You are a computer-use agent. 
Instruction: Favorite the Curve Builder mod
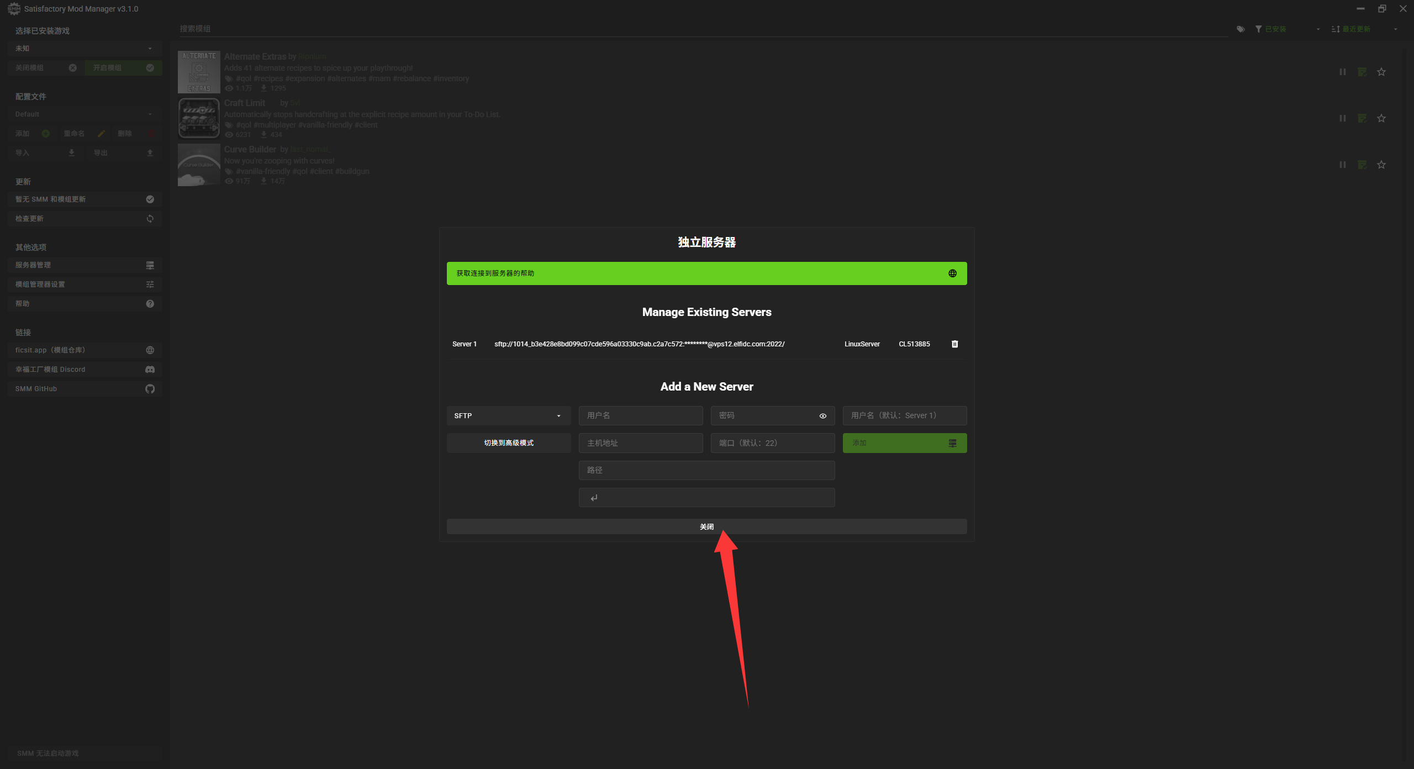[x=1381, y=165]
